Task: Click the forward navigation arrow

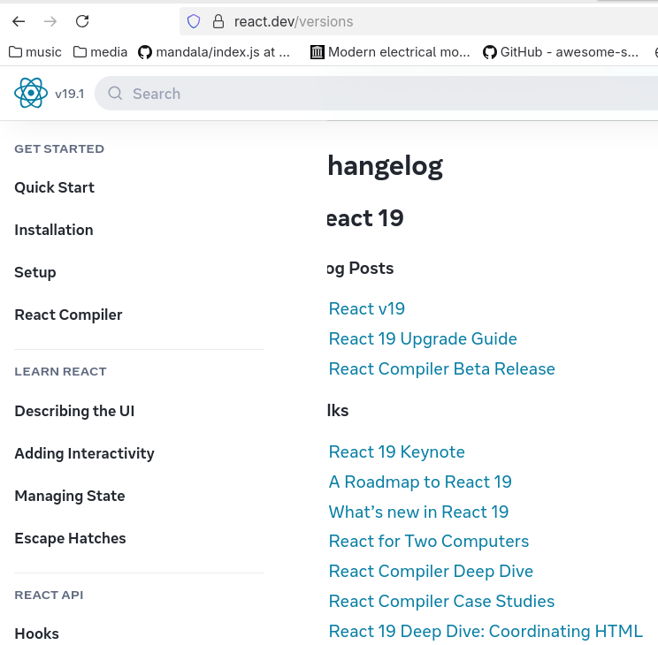Action: pyautogui.click(x=50, y=21)
